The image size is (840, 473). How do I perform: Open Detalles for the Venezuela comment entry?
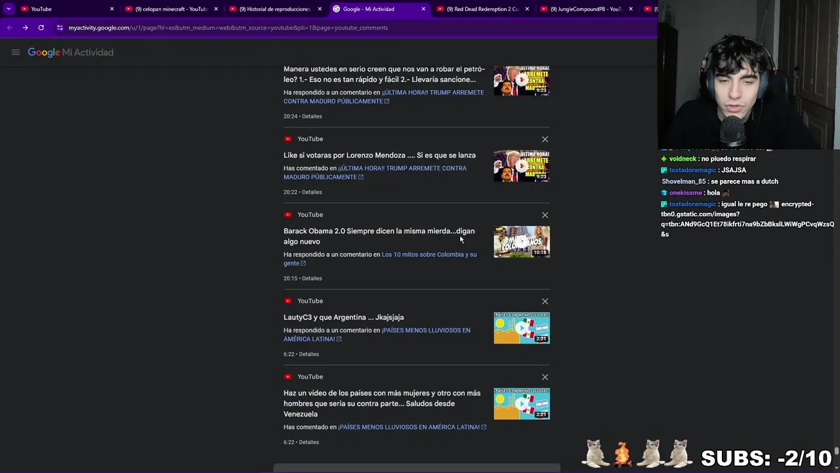pos(308,442)
